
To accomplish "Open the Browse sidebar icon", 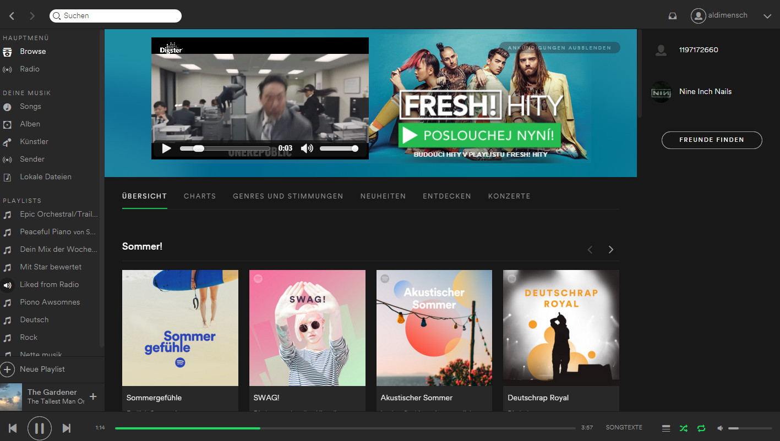I will 7,52.
